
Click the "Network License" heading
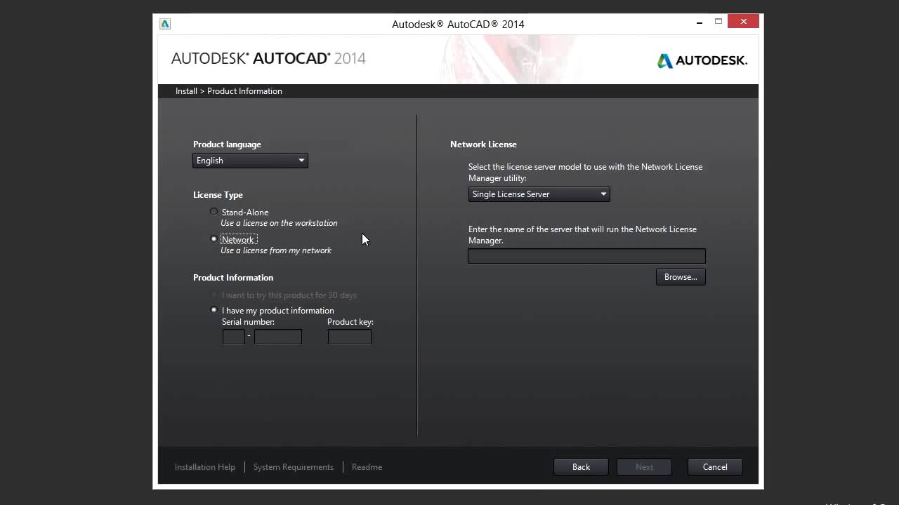tap(483, 144)
